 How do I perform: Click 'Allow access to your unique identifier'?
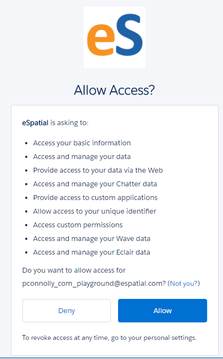pos(95,211)
